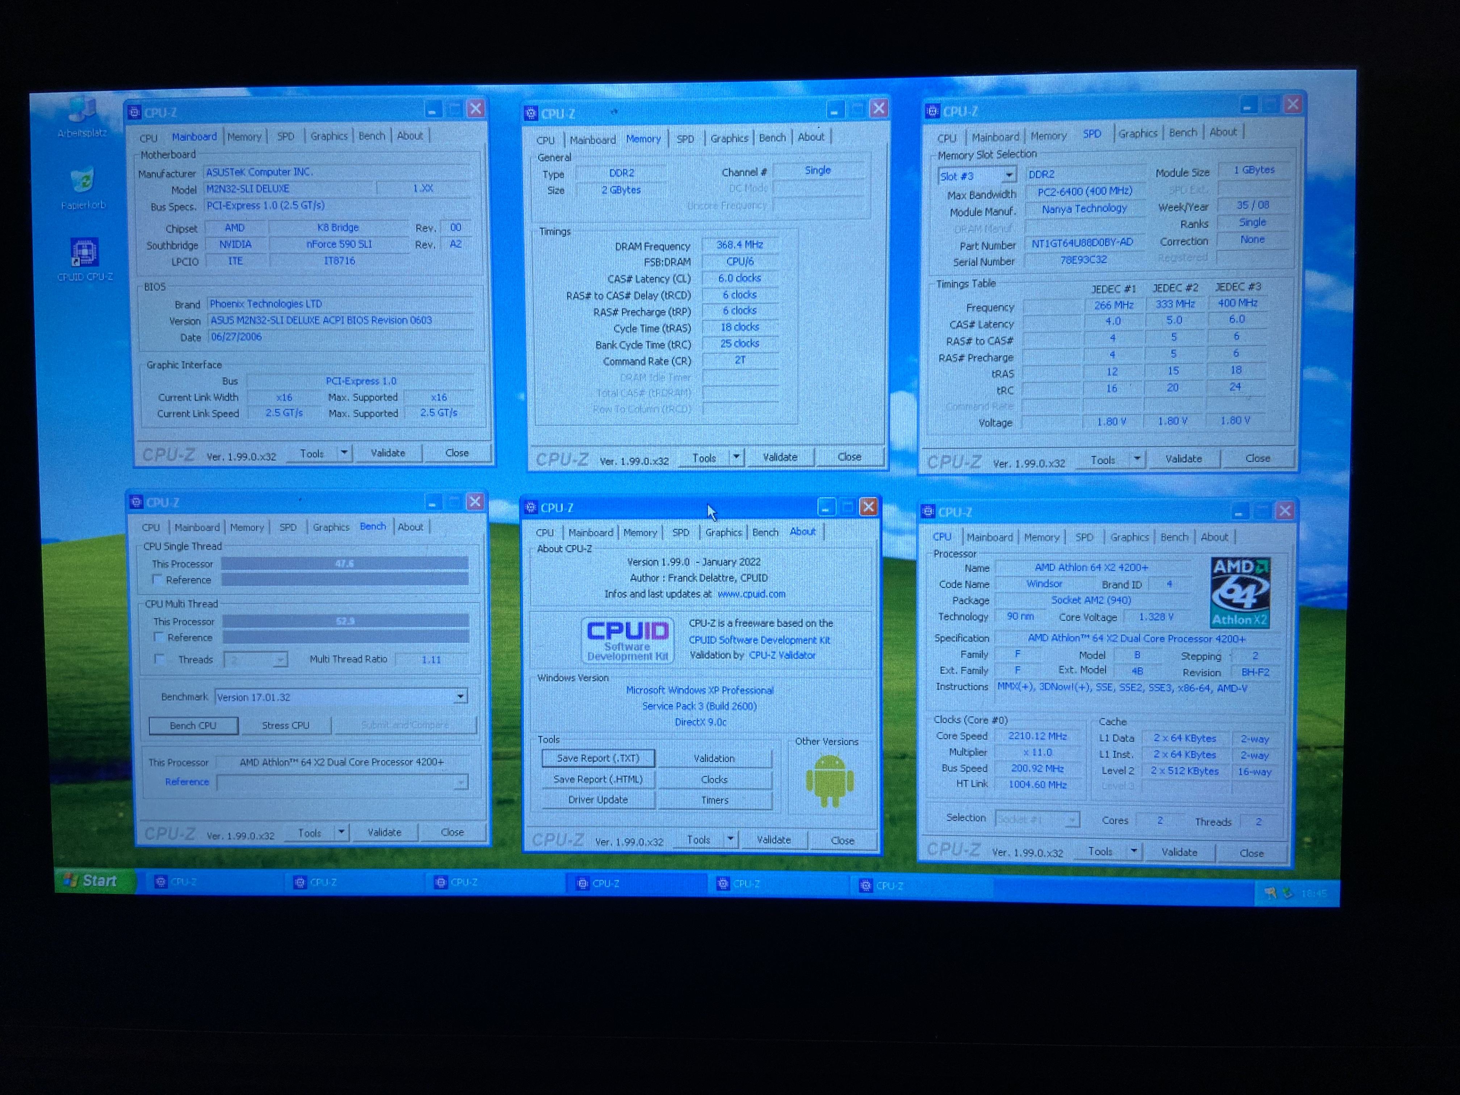Enable Reference checkbox under CPU Single Thread
Image resolution: width=1460 pixels, height=1095 pixels.
pyautogui.click(x=157, y=579)
